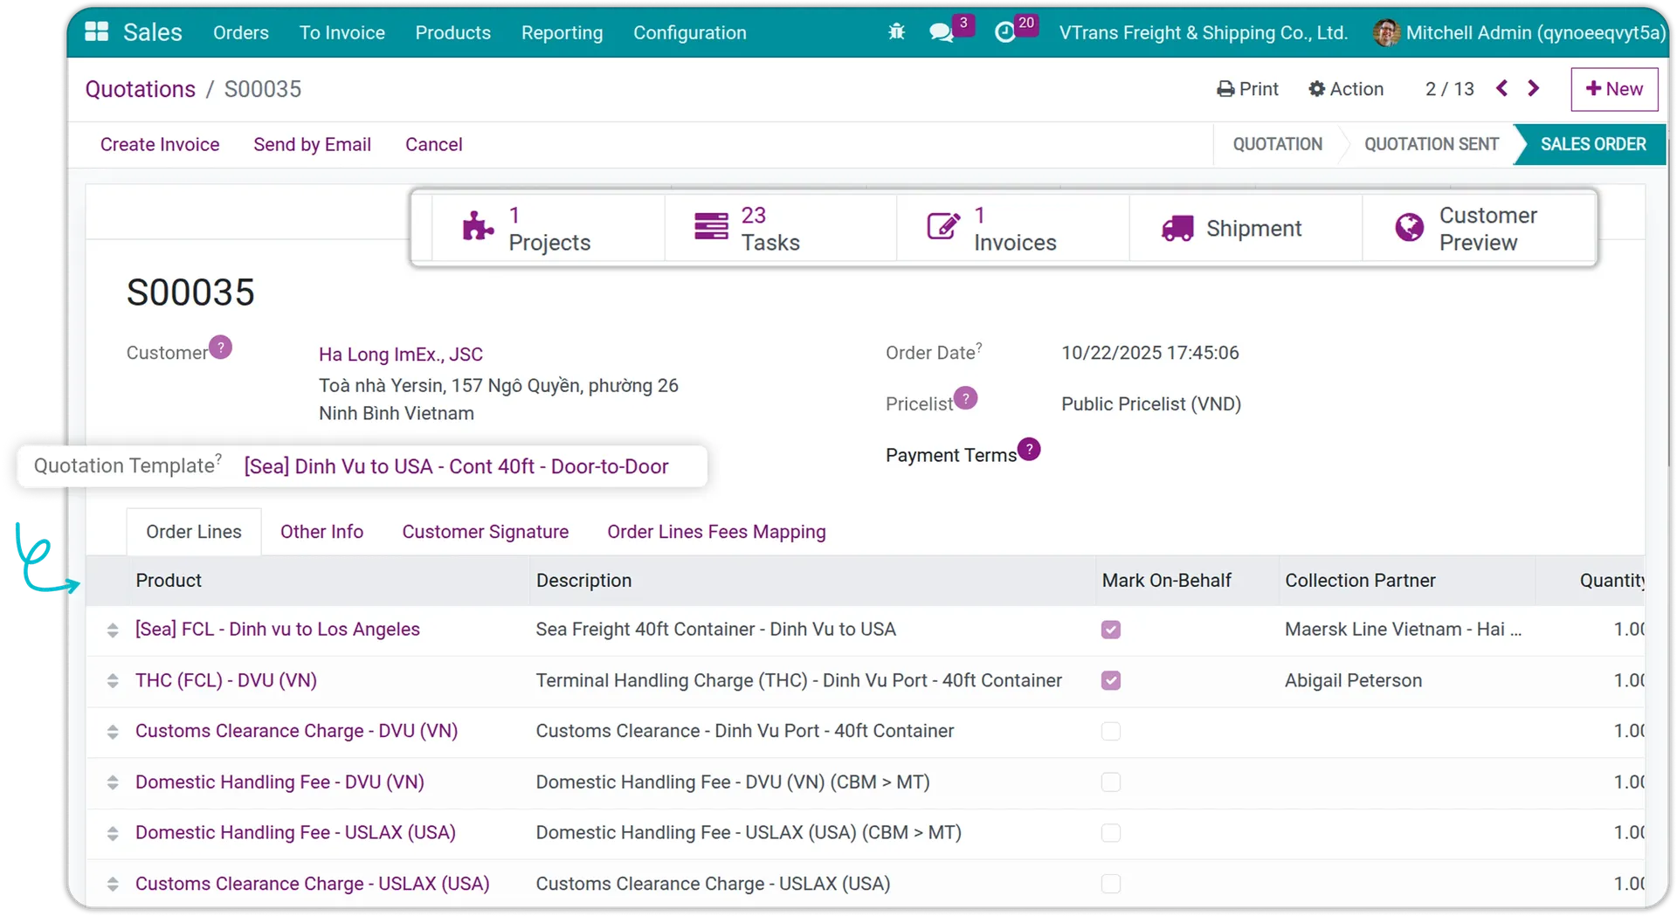Uncheck Mark On-Behalf for Sea FCL line
The width and height of the screenshot is (1677, 916).
click(1110, 630)
